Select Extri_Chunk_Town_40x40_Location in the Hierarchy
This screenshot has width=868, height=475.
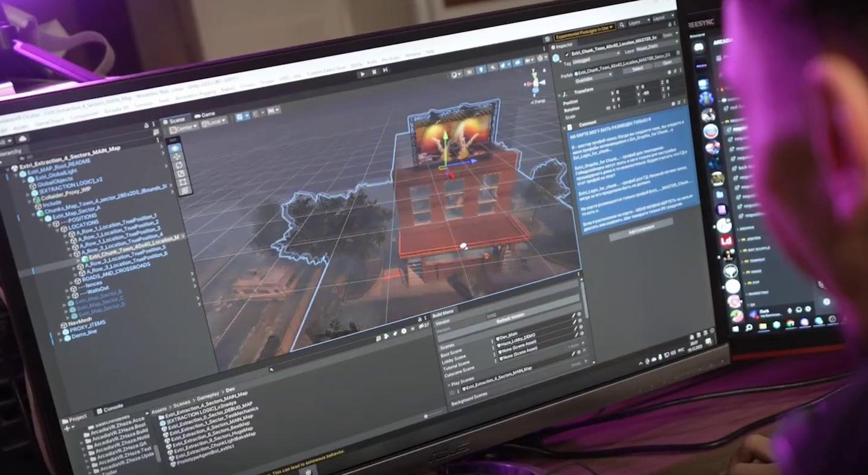click(133, 247)
